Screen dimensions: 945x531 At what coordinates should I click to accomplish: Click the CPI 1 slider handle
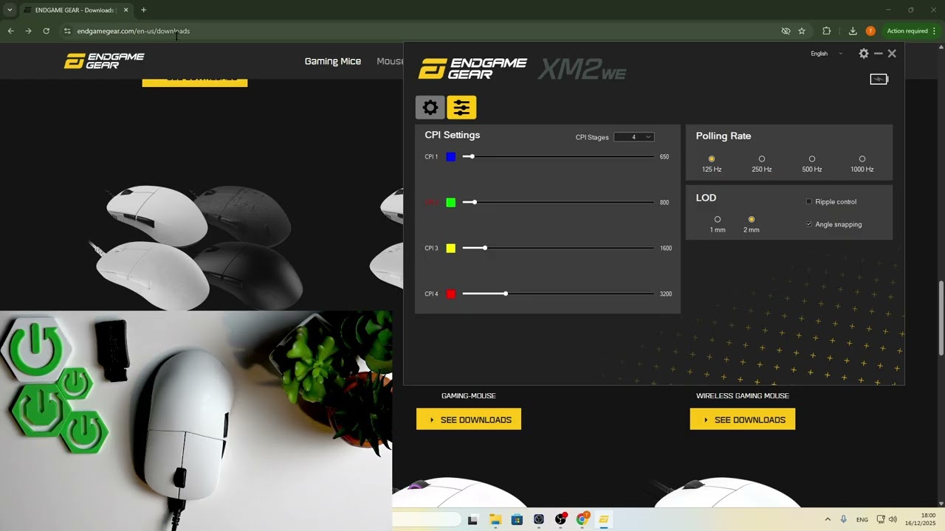tap(472, 156)
